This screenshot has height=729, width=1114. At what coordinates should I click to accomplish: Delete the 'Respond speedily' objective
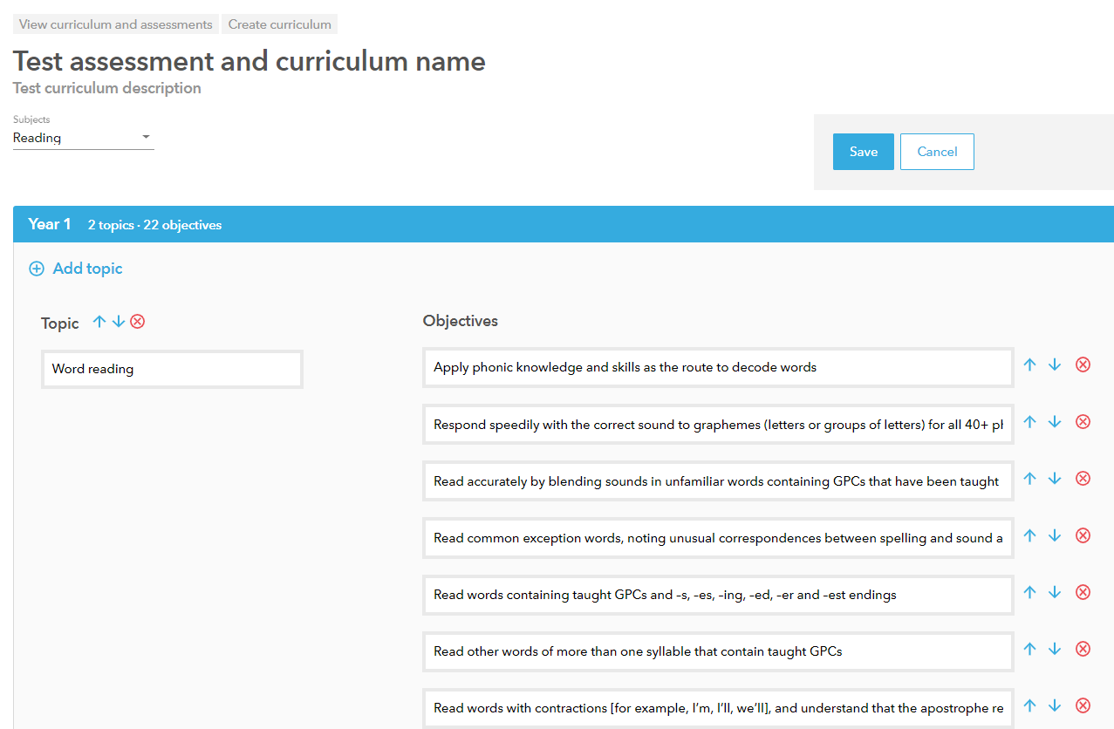click(x=1083, y=421)
